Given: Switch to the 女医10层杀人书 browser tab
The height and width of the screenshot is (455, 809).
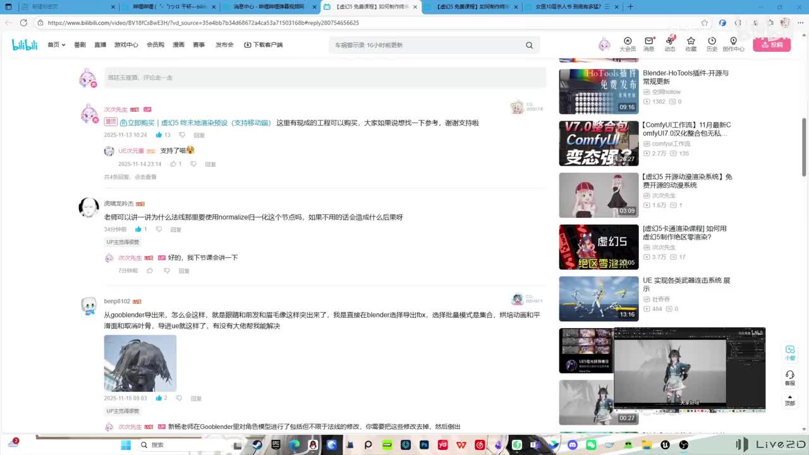Looking at the screenshot, I should 571,7.
